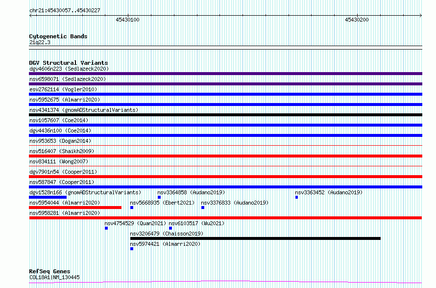Click the nsv834111 (Wong2007) label
This screenshot has height=288, width=436.
[x=59, y=161]
